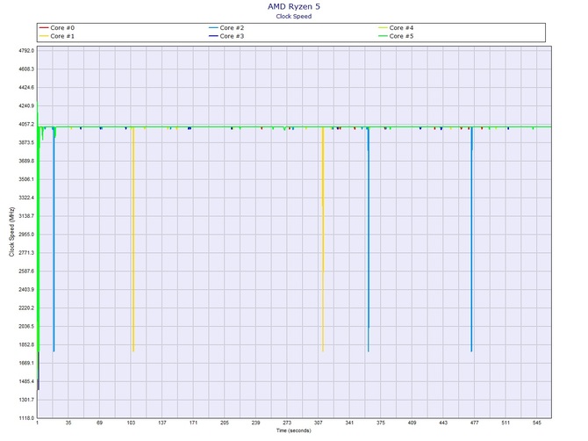Screen dimensions: 588x441
Task: Click the 4240.9 y-axis value
Action: (x=26, y=105)
